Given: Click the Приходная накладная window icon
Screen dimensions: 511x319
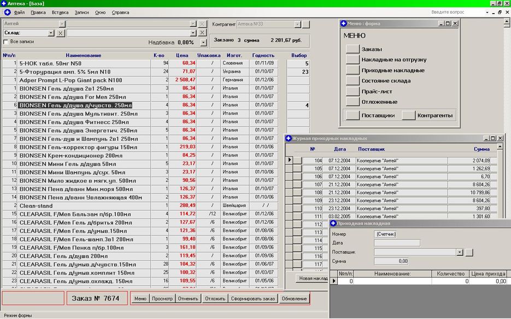Looking at the screenshot, I should click(x=333, y=223).
